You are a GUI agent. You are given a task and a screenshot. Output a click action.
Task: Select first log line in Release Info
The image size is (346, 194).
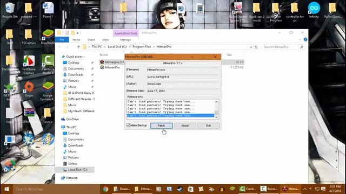[x=170, y=102]
